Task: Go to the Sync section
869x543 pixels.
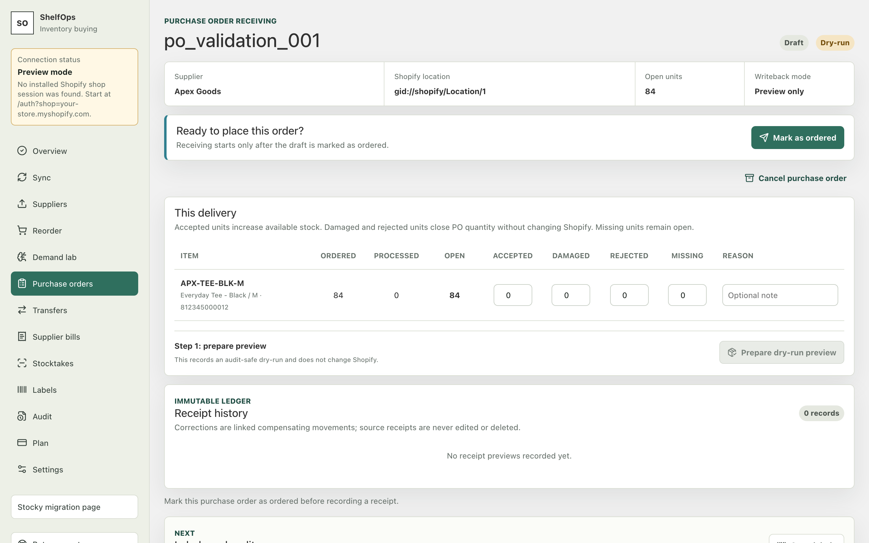Action: click(74, 177)
